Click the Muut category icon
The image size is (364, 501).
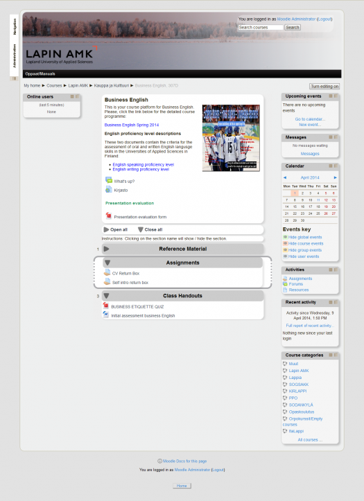[285, 364]
